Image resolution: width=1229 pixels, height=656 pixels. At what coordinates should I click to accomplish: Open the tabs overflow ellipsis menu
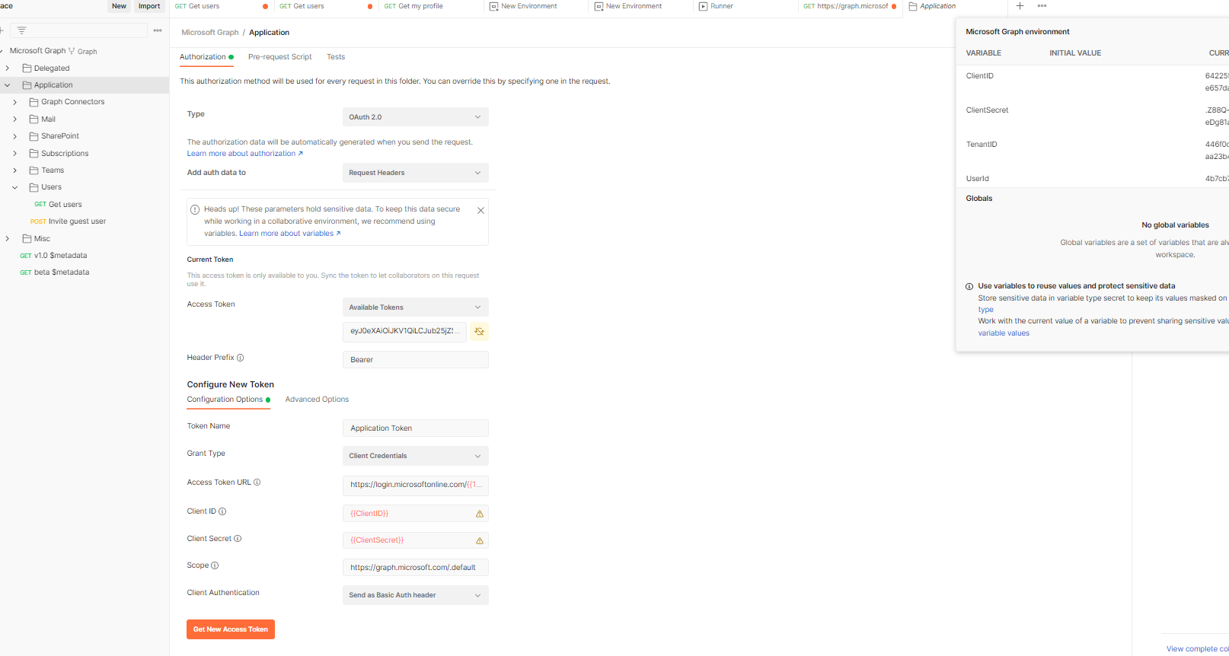pyautogui.click(x=1042, y=6)
